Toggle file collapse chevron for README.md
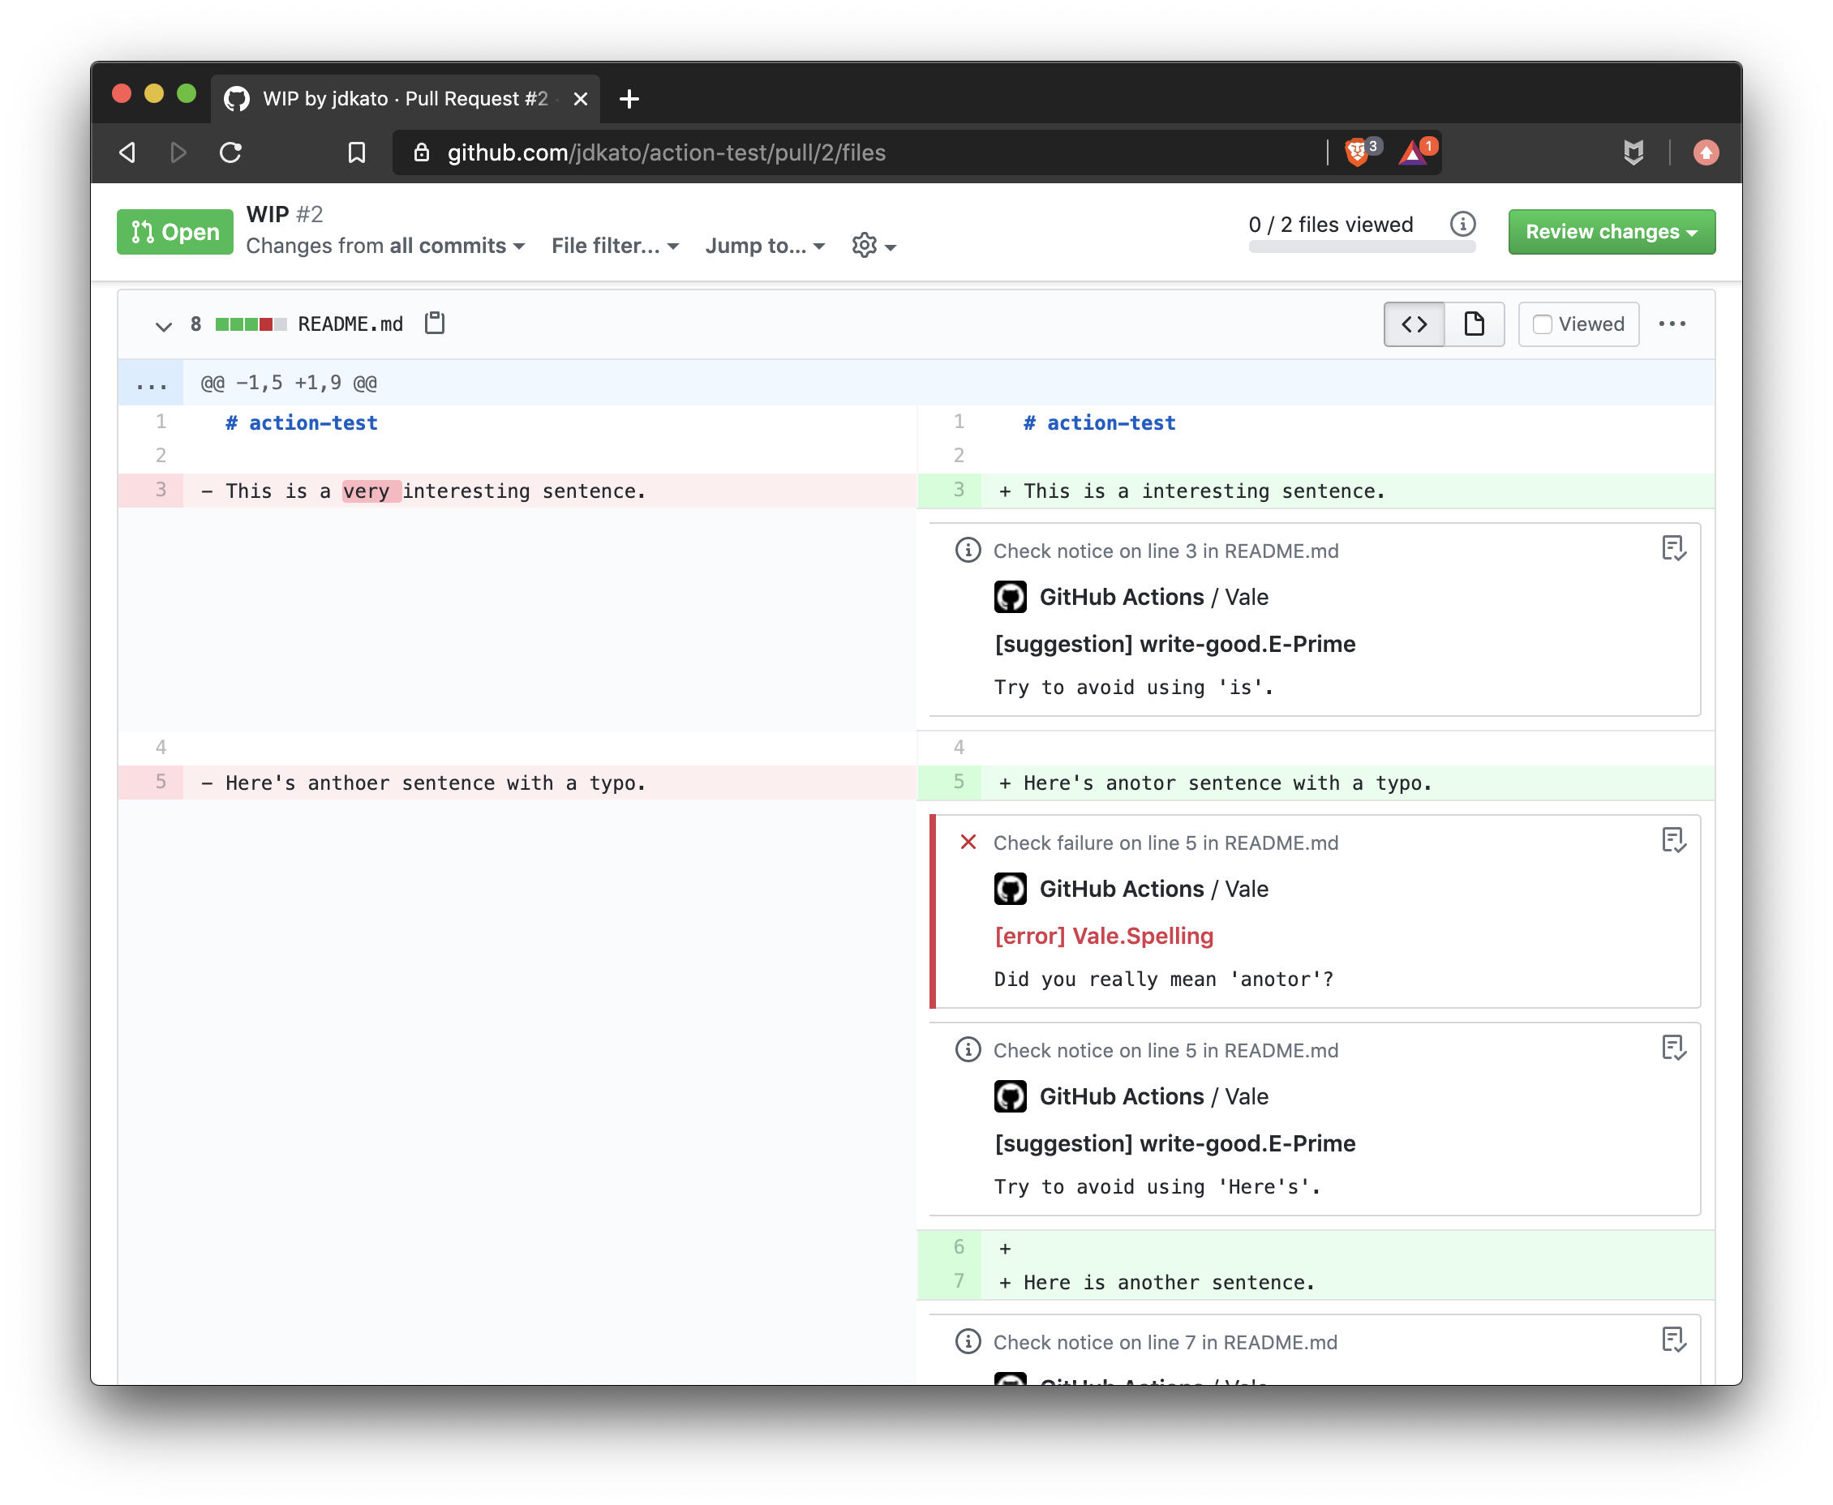Viewport: 1833px width, 1505px height. [163, 324]
